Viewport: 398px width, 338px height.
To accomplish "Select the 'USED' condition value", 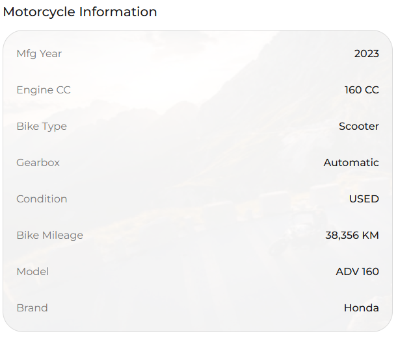I will [x=364, y=199].
